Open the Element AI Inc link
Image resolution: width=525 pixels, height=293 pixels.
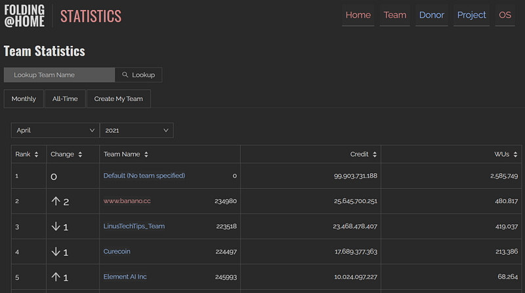(x=125, y=277)
